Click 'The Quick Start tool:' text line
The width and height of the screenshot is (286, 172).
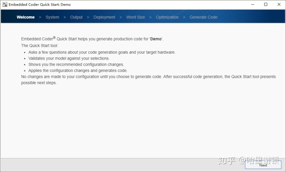click(x=40, y=46)
